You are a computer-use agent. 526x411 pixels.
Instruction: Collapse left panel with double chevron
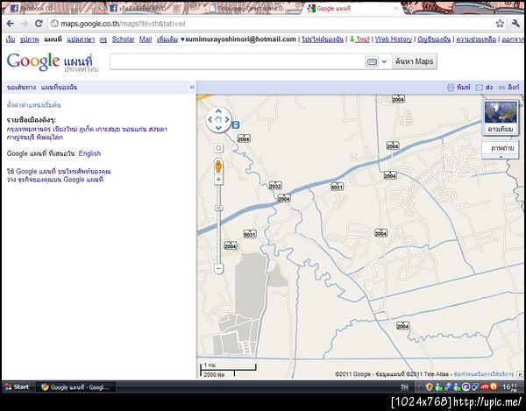click(192, 87)
